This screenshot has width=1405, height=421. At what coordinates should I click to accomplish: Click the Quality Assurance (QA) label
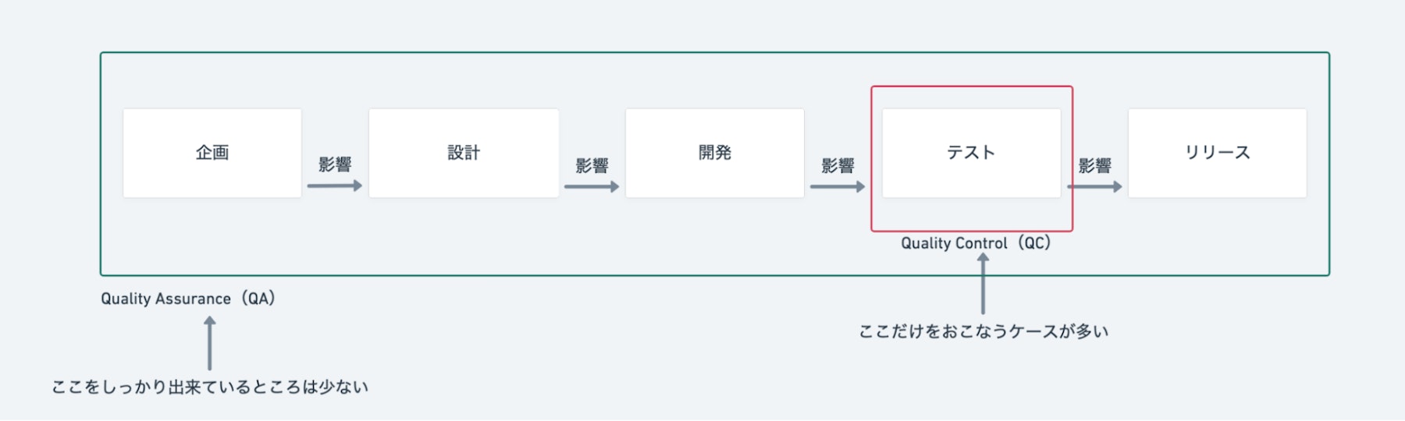click(x=188, y=299)
